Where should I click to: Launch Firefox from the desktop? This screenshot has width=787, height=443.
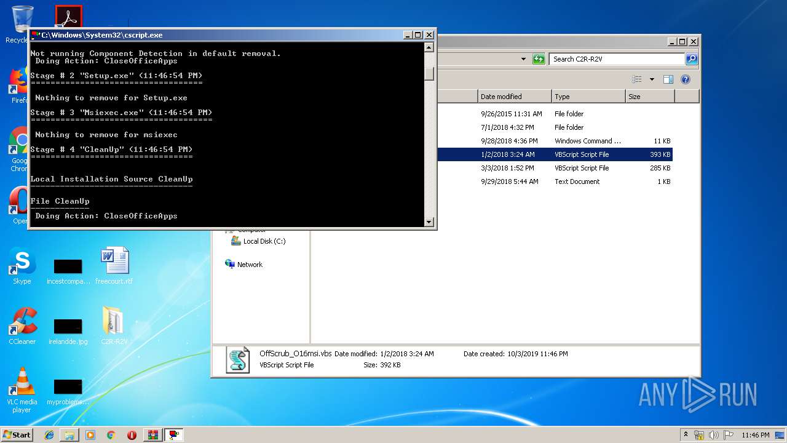tap(19, 85)
